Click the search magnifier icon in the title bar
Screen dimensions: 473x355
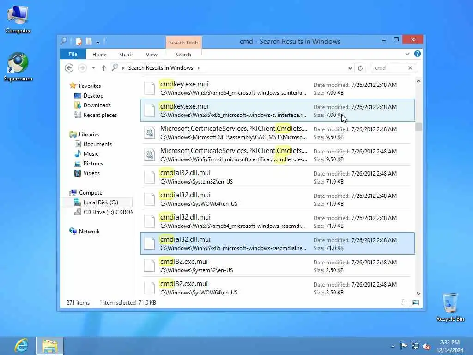(x=64, y=41)
